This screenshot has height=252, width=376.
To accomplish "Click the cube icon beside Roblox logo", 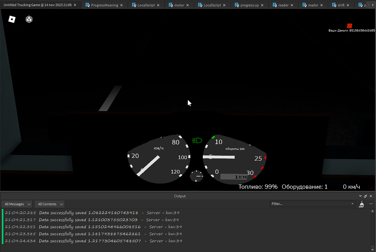I will 29,19.
